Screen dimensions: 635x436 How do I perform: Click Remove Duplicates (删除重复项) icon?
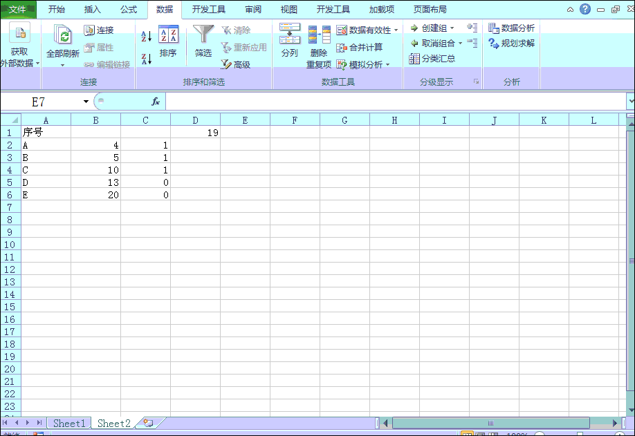[319, 36]
